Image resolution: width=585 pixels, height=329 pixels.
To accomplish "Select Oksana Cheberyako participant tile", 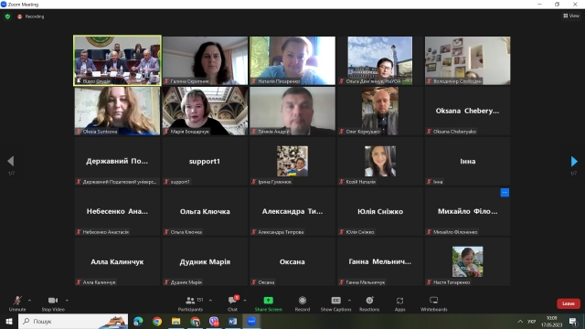I will tap(467, 111).
